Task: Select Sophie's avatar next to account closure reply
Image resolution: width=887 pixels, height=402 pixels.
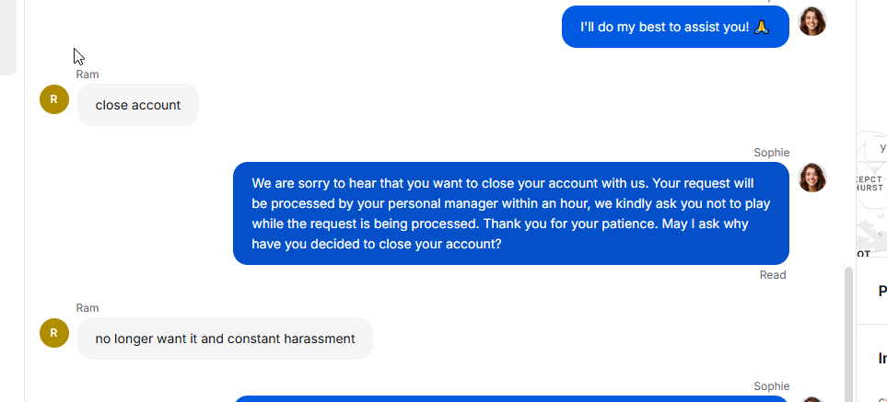Action: point(812,178)
